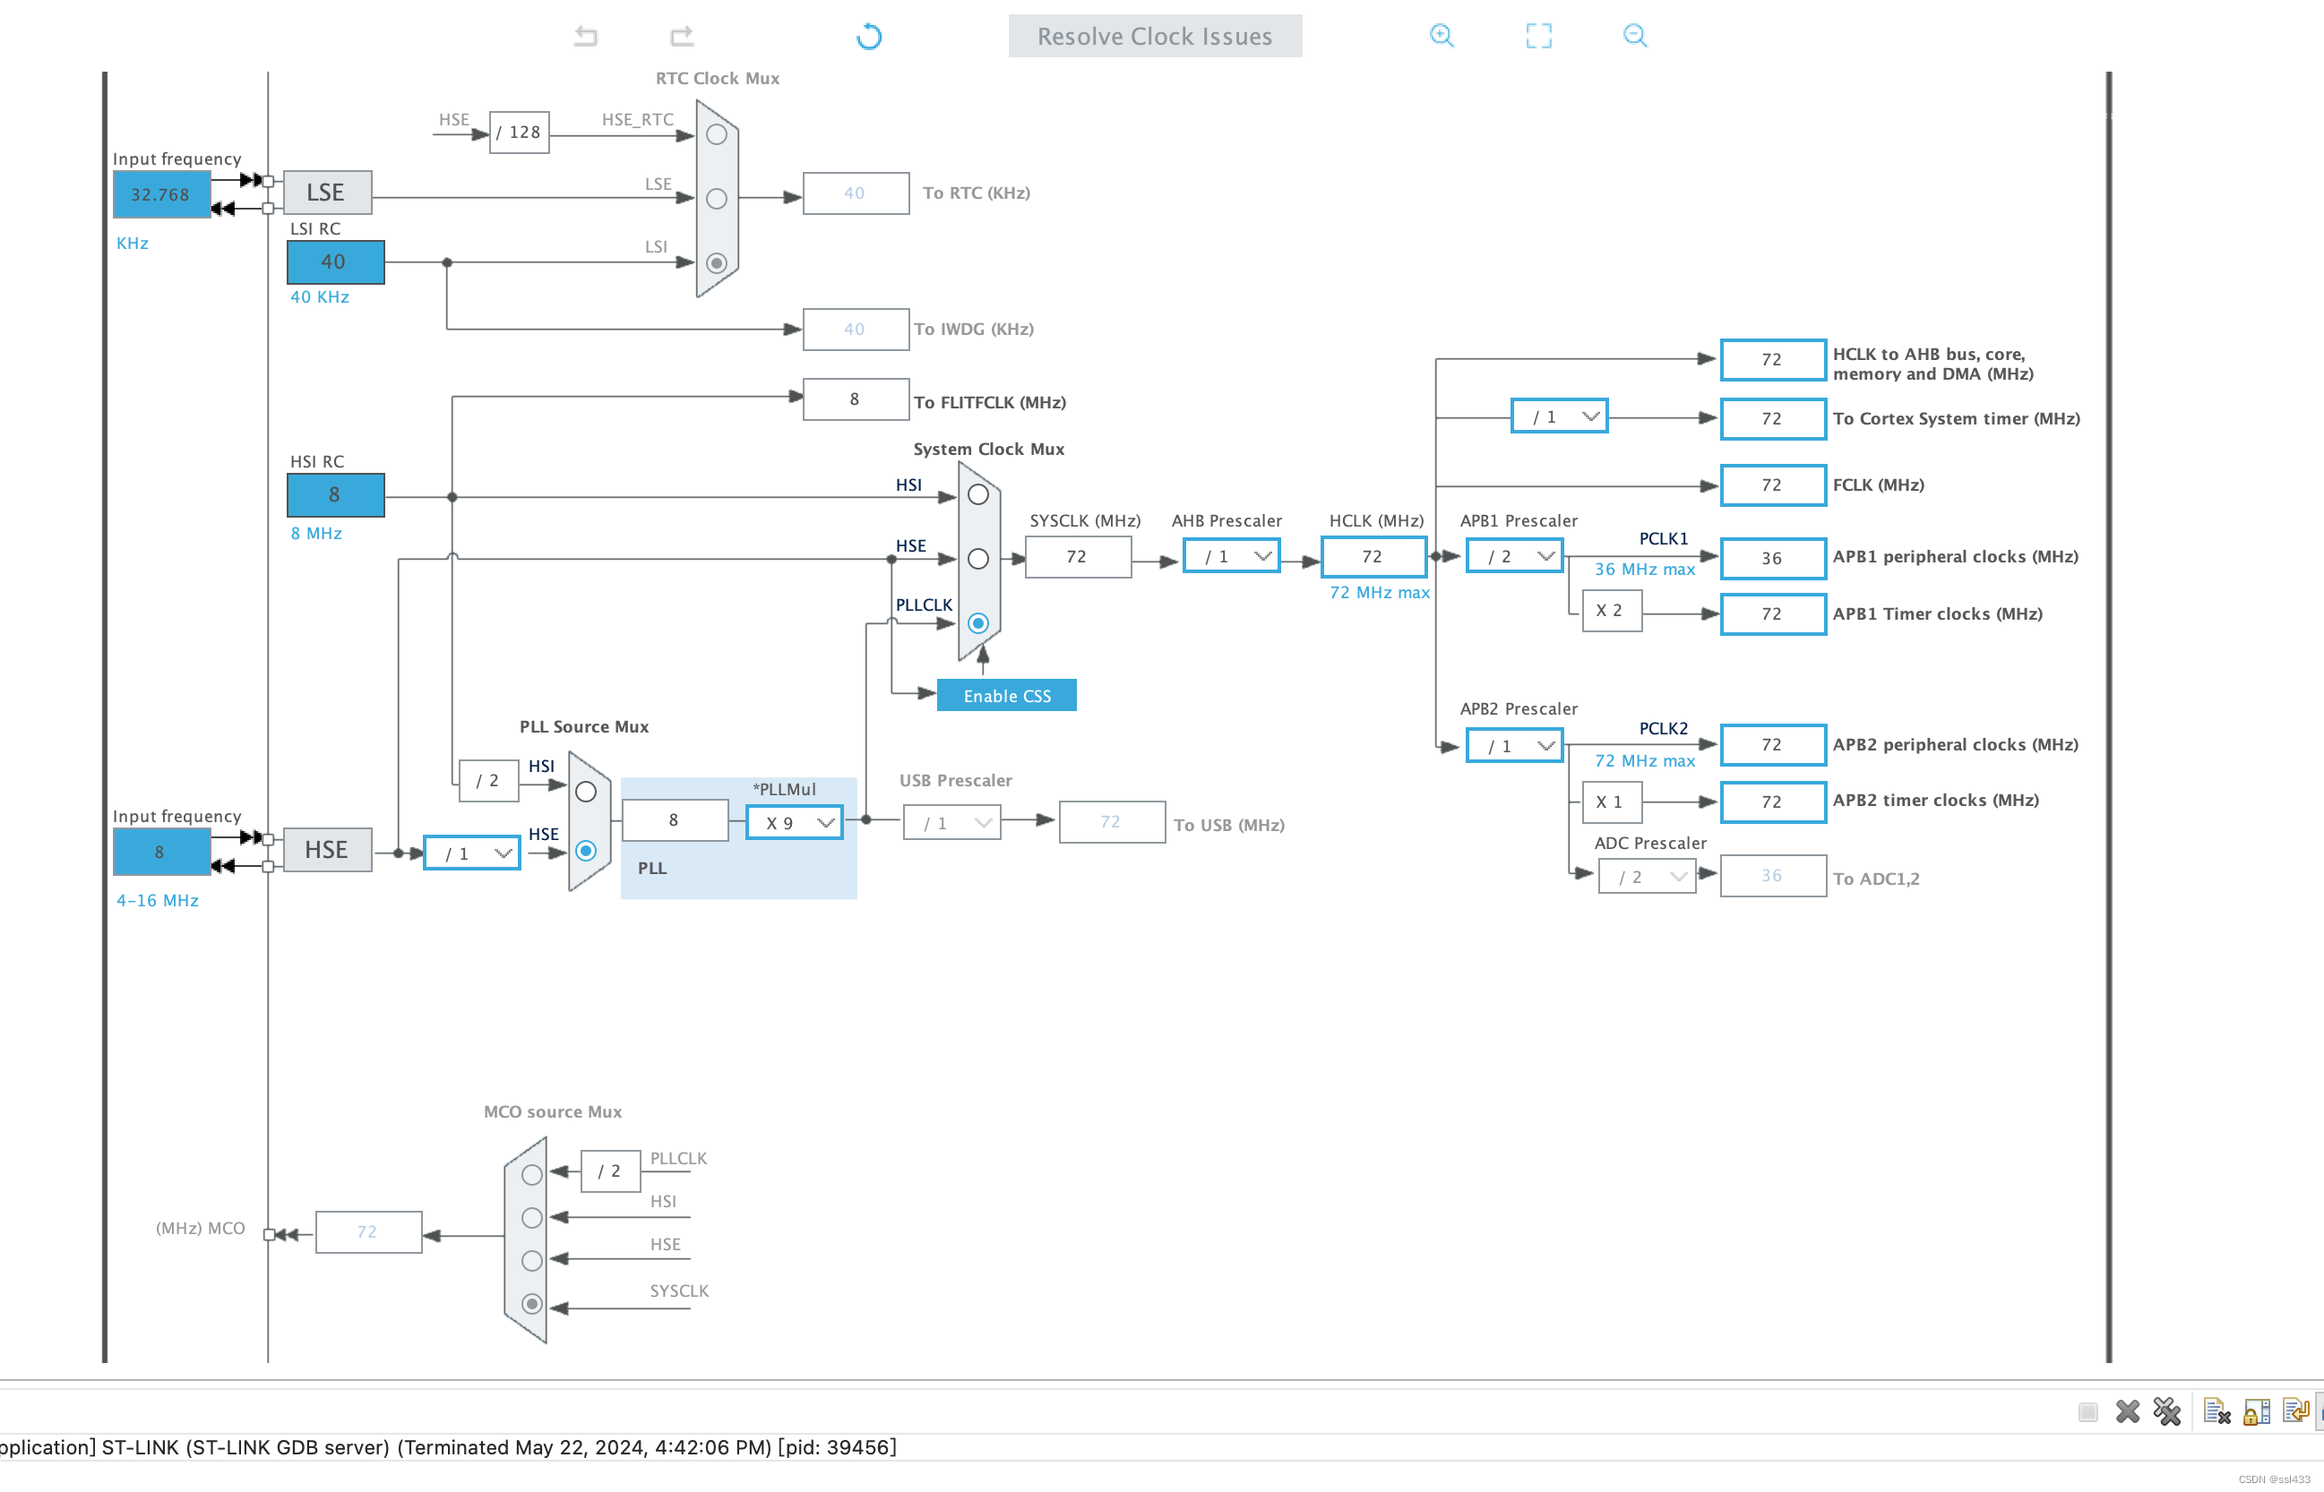Click APB2 peripheral clocks 72 field

[x=1772, y=744]
